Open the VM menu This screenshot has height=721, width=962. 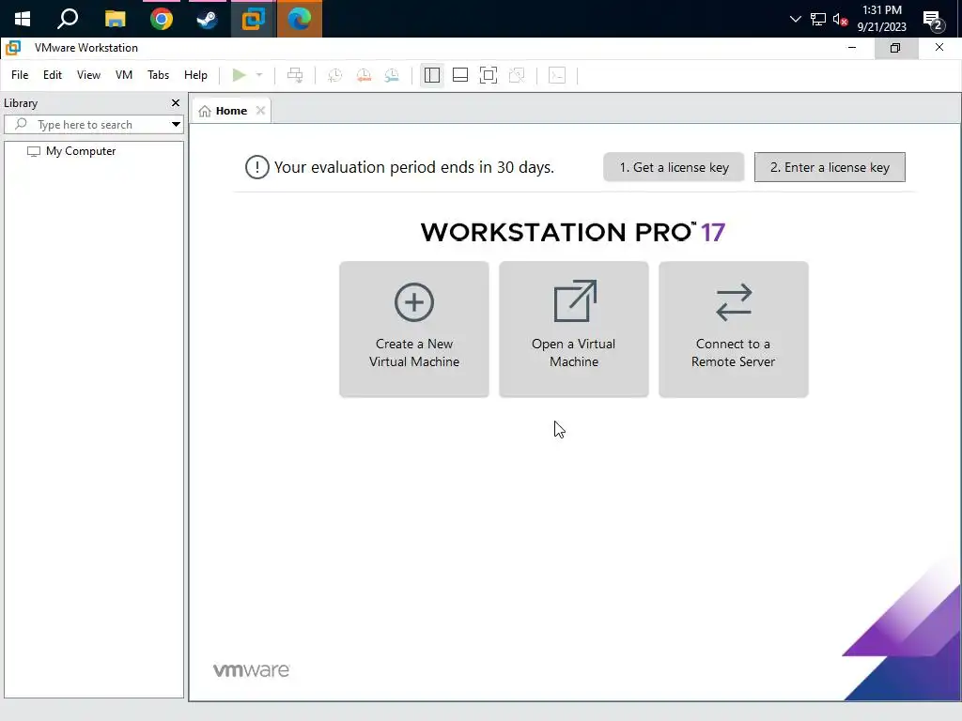(124, 75)
